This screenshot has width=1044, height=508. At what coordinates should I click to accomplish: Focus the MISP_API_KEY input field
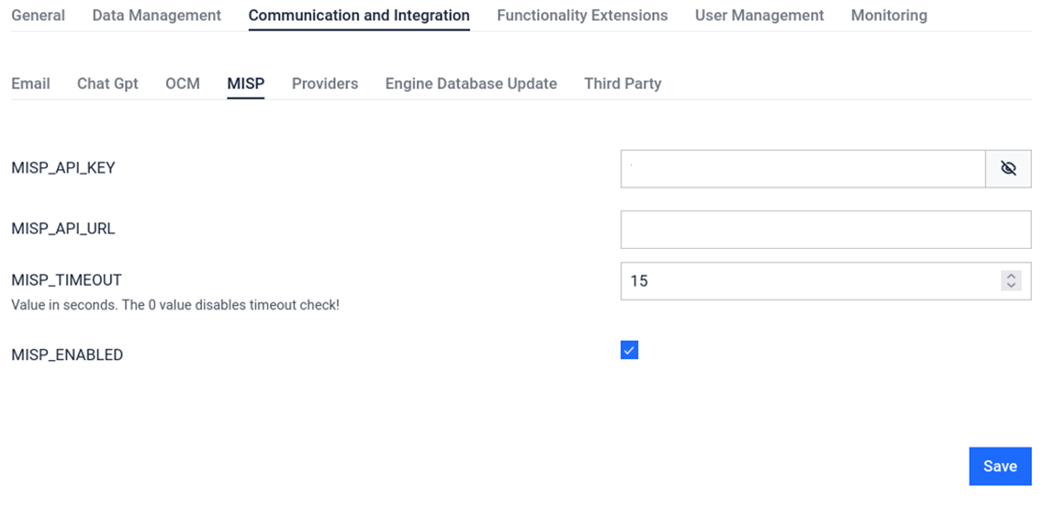[x=803, y=169]
